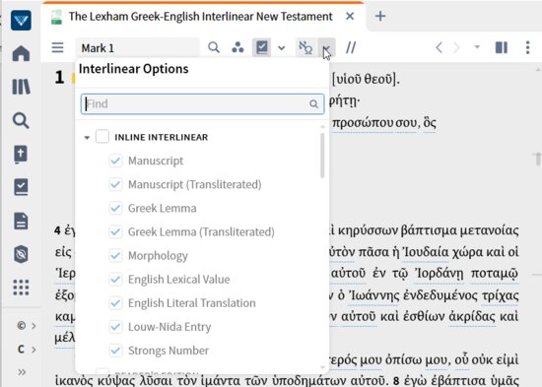The height and width of the screenshot is (387, 542).
Task: Go back with the left arrow
Action: coord(439,47)
